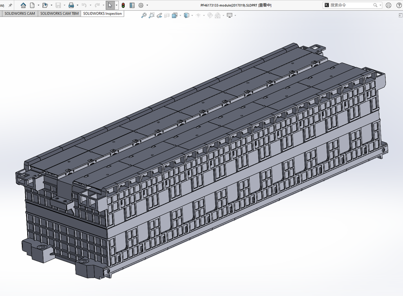Open the user login account icon
403x296 pixels.
click(388, 5)
